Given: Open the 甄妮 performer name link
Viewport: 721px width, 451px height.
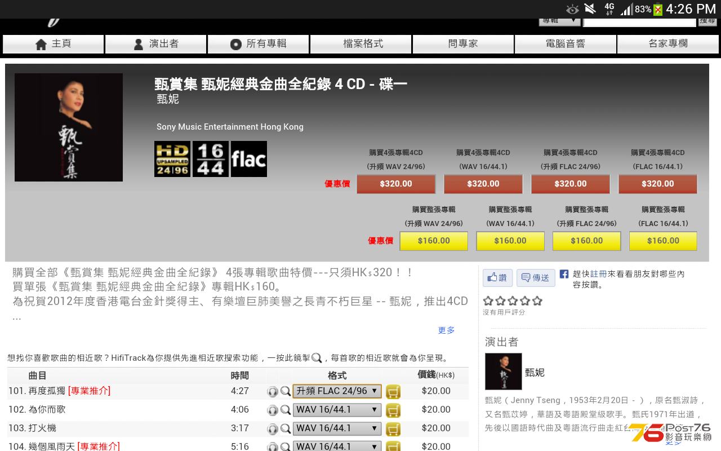Looking at the screenshot, I should (x=535, y=373).
